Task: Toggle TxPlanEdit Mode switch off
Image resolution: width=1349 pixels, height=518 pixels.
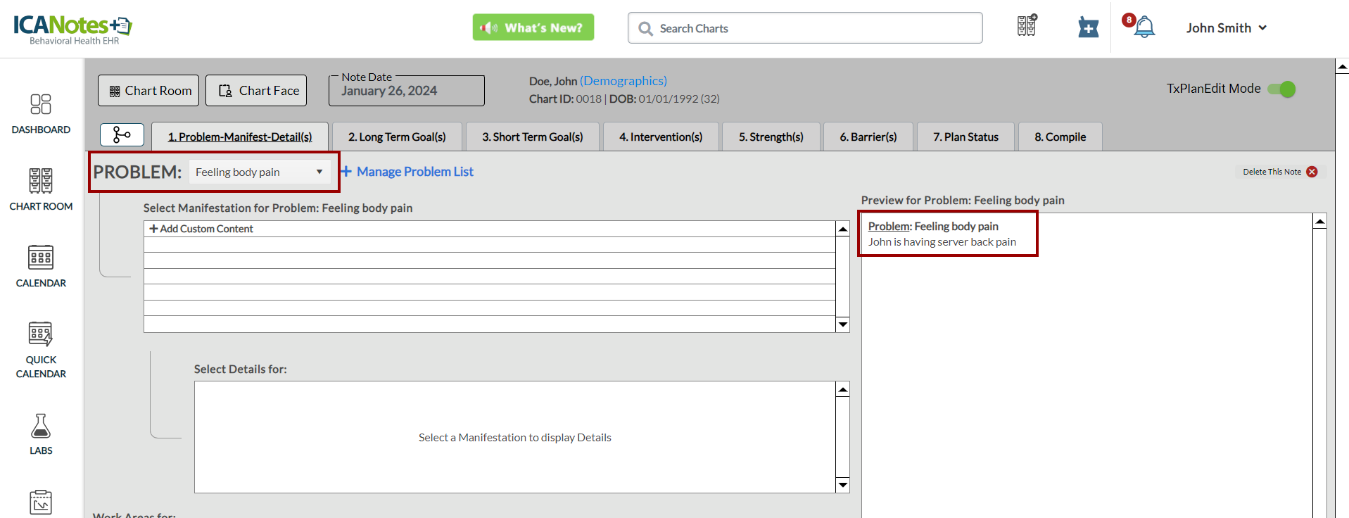Action: 1281,89
